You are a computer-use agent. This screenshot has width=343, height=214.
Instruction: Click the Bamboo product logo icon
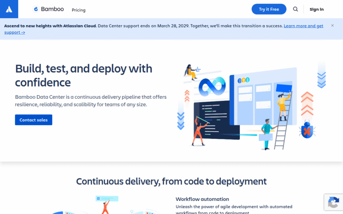click(x=36, y=9)
